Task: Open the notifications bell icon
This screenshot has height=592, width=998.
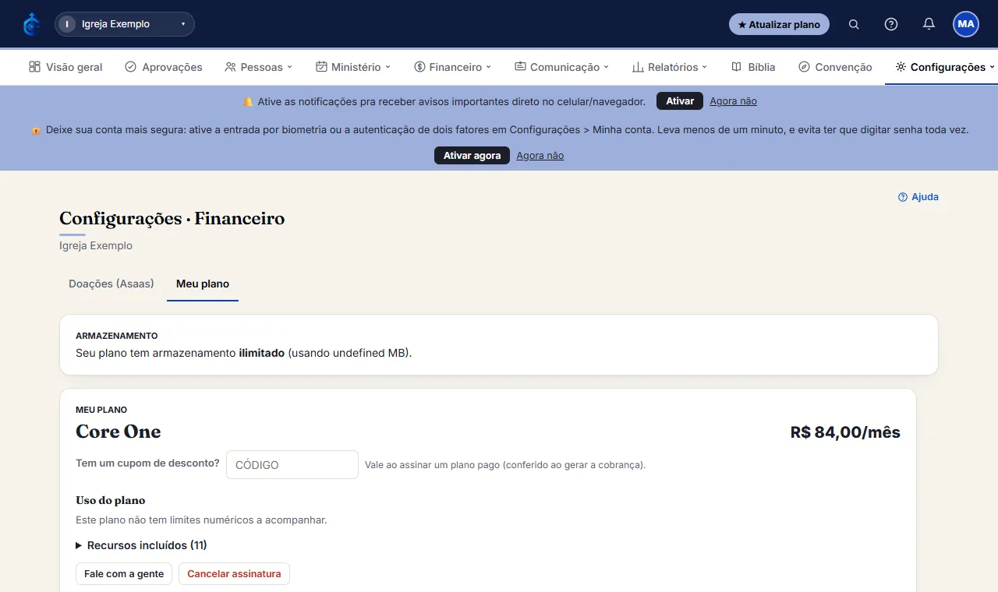Action: click(x=929, y=24)
